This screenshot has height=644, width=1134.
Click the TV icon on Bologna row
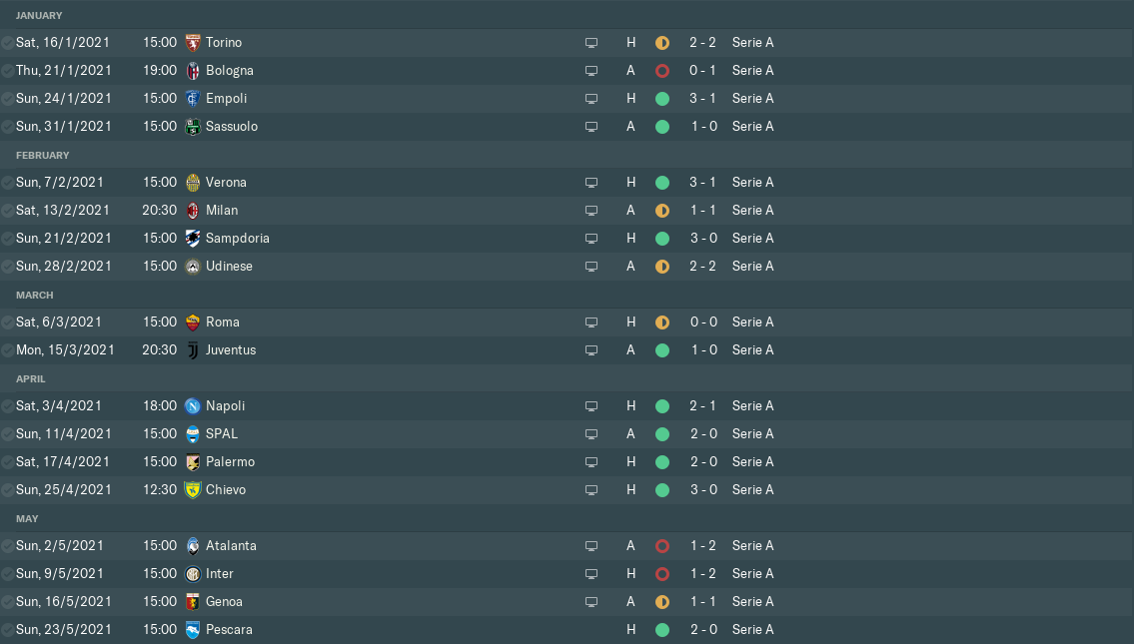click(x=591, y=71)
